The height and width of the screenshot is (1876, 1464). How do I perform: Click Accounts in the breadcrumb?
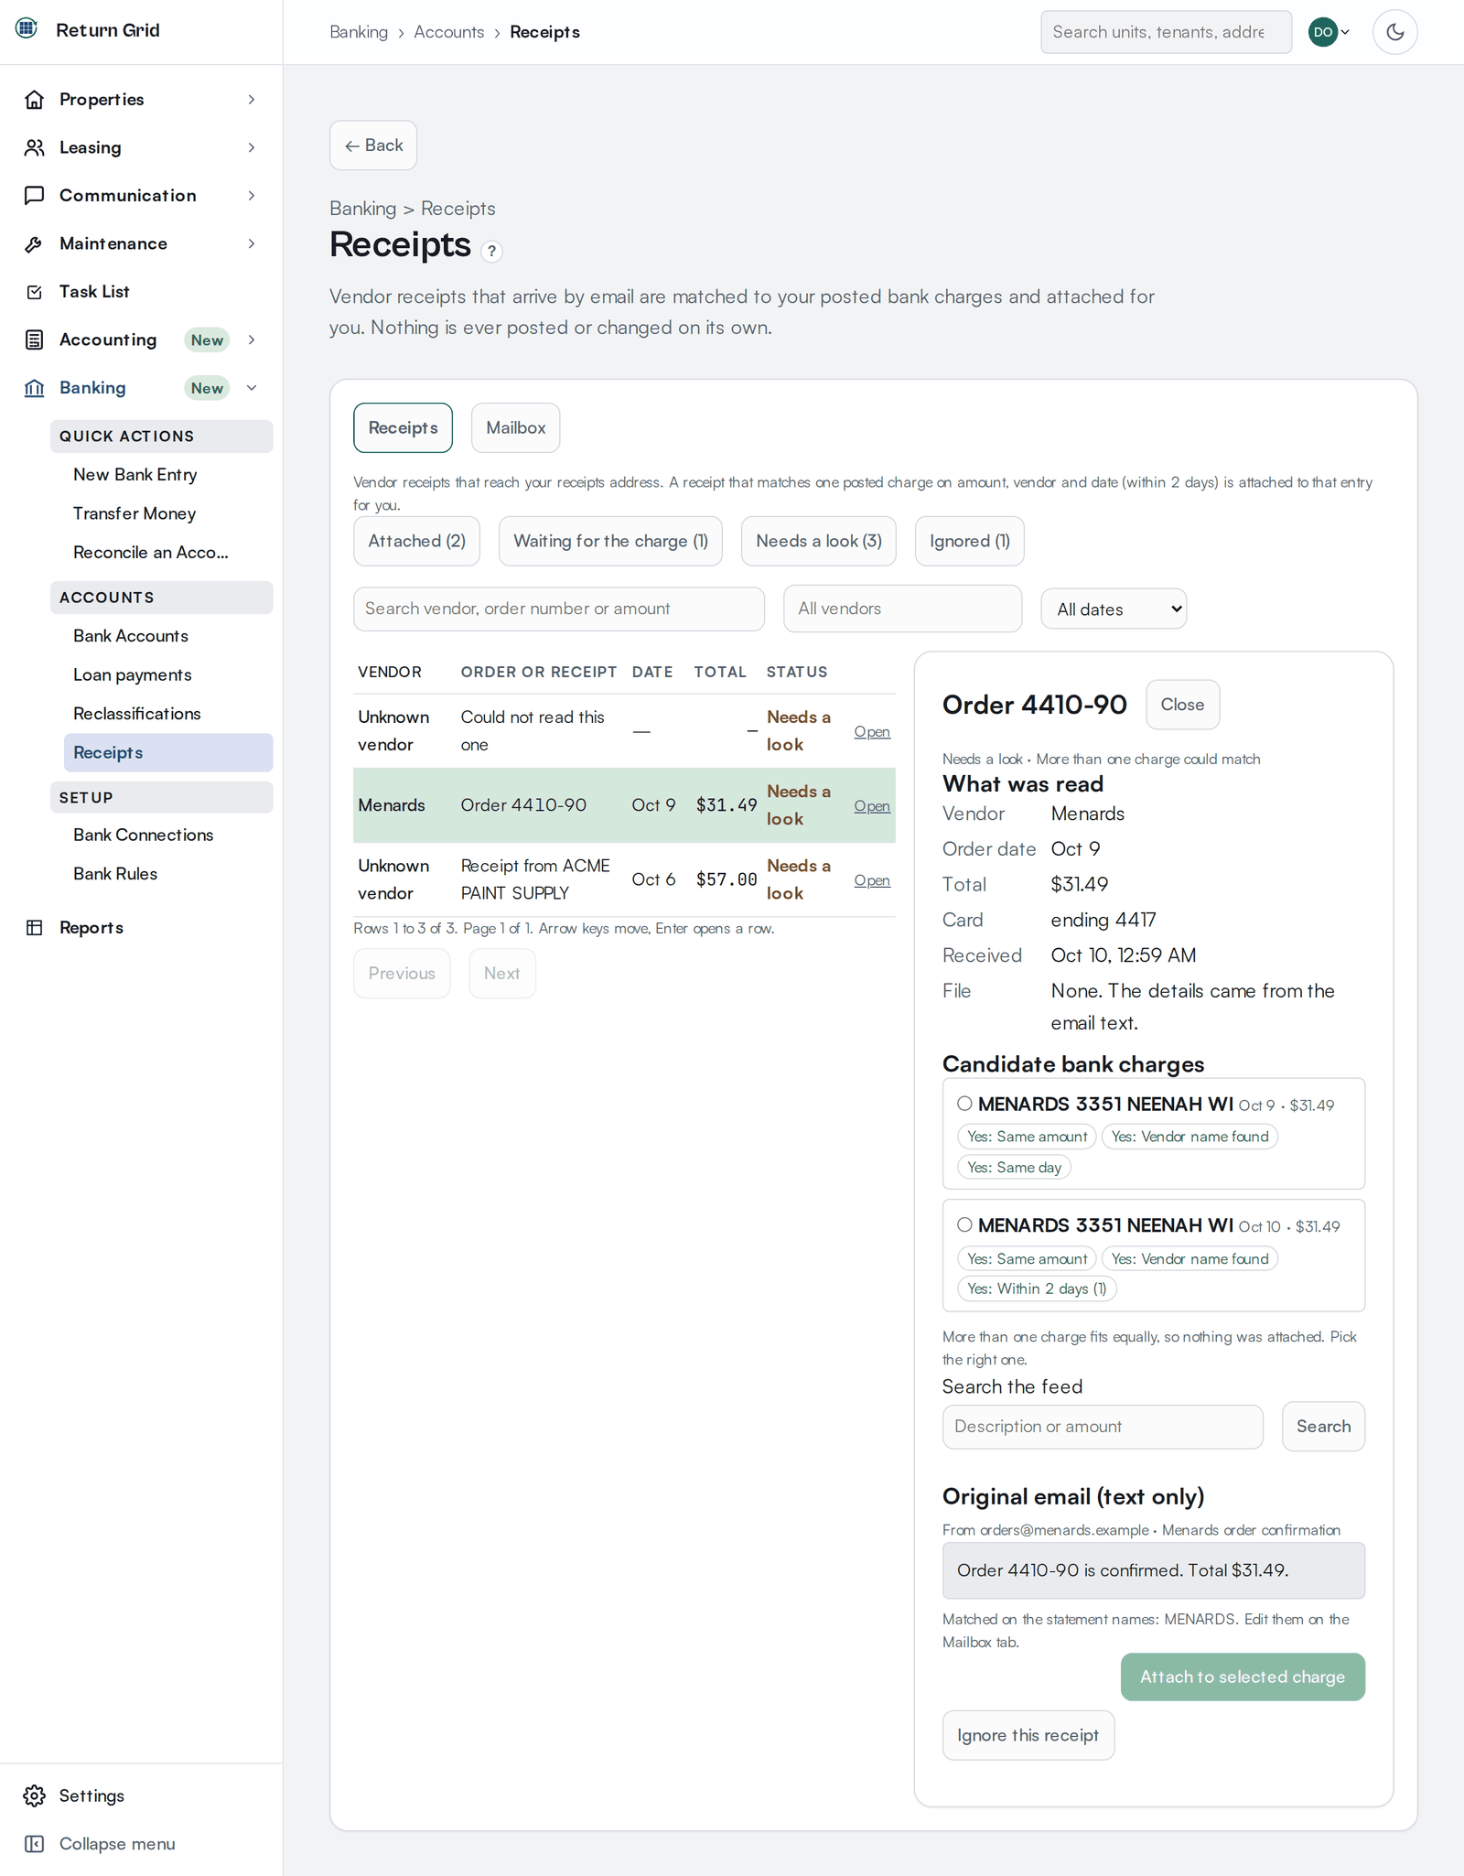tap(448, 32)
